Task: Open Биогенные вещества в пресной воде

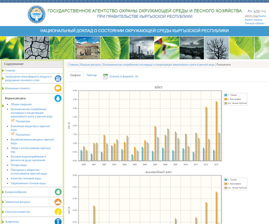Action: (x=30, y=128)
